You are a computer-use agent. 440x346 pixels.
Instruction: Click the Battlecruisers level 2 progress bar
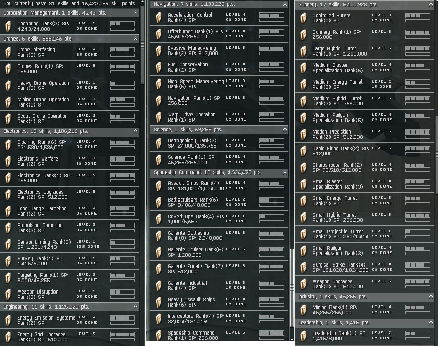pos(272,200)
